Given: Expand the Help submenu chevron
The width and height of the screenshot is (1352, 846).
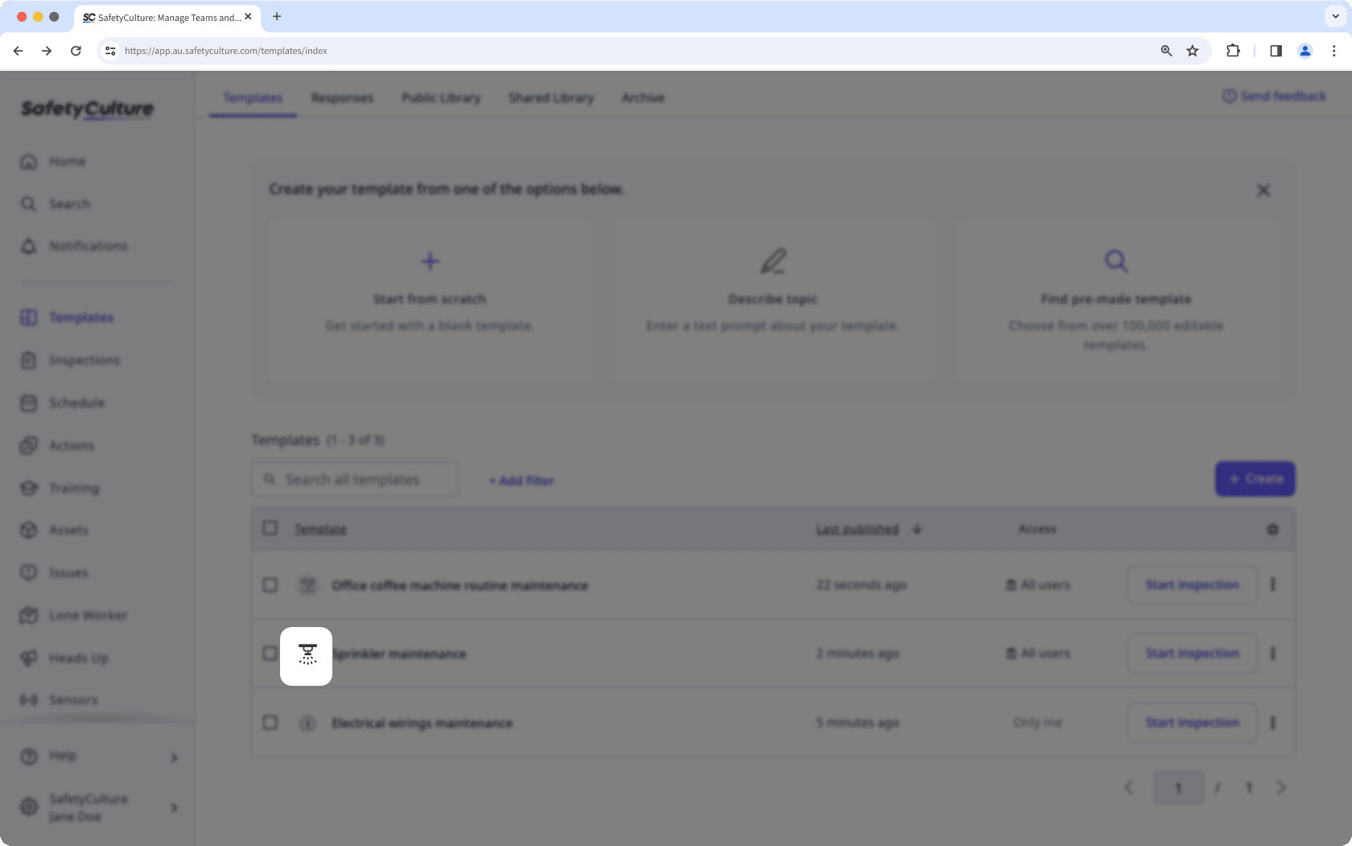Looking at the screenshot, I should pyautogui.click(x=174, y=757).
